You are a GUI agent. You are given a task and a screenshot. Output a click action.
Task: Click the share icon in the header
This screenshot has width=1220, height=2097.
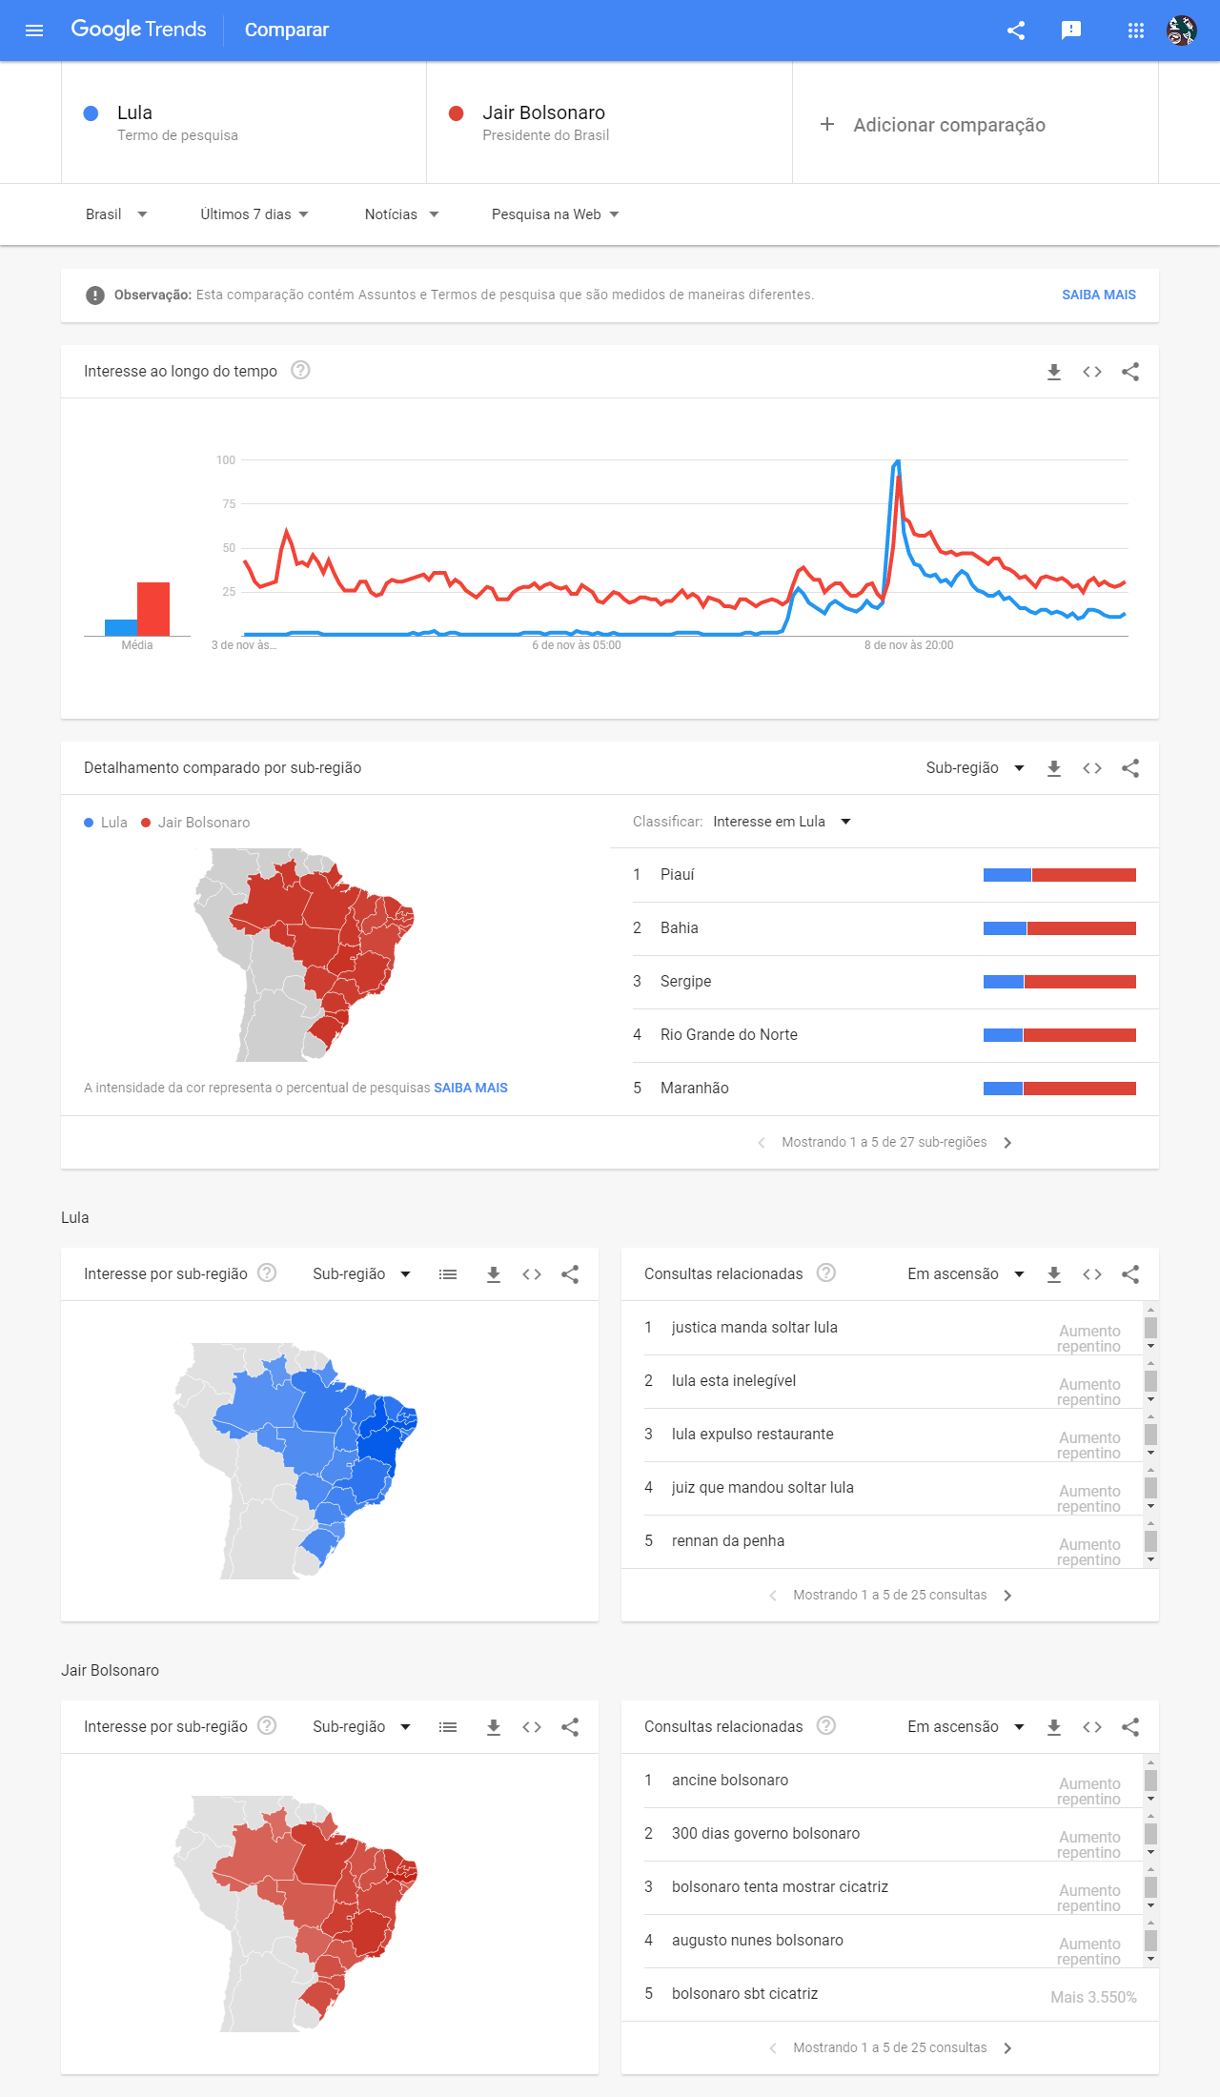1016,30
